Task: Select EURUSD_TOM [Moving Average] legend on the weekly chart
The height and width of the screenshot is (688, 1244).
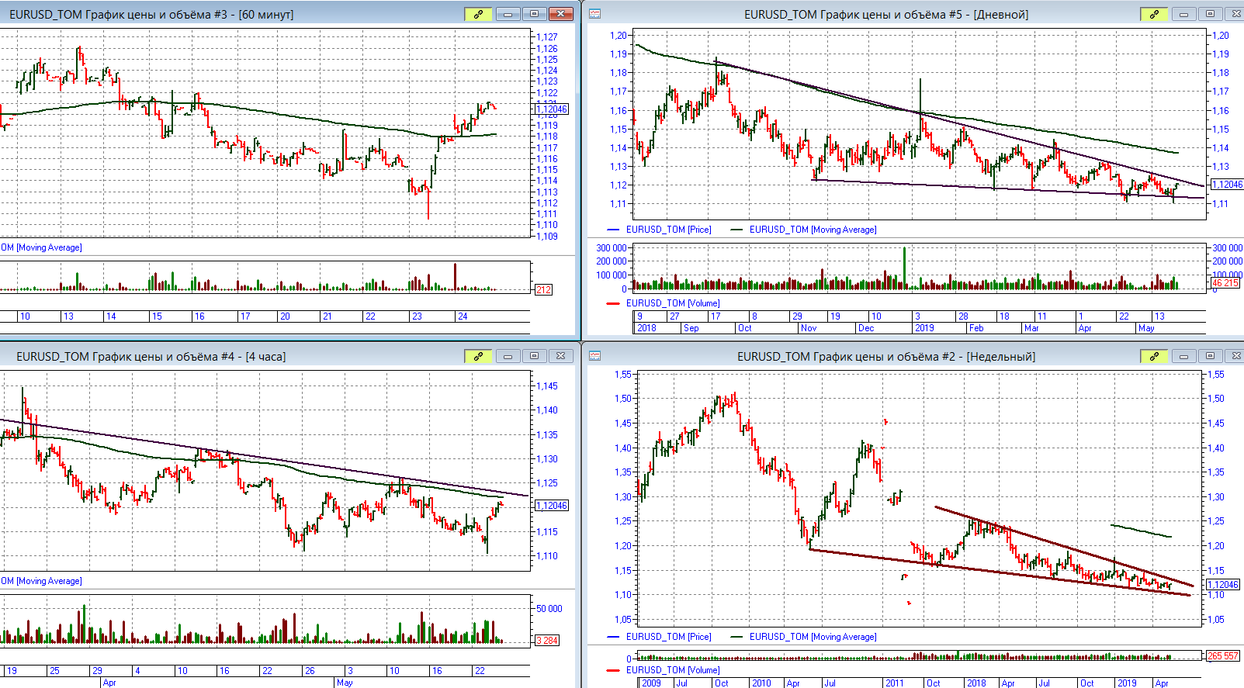Action: point(813,637)
